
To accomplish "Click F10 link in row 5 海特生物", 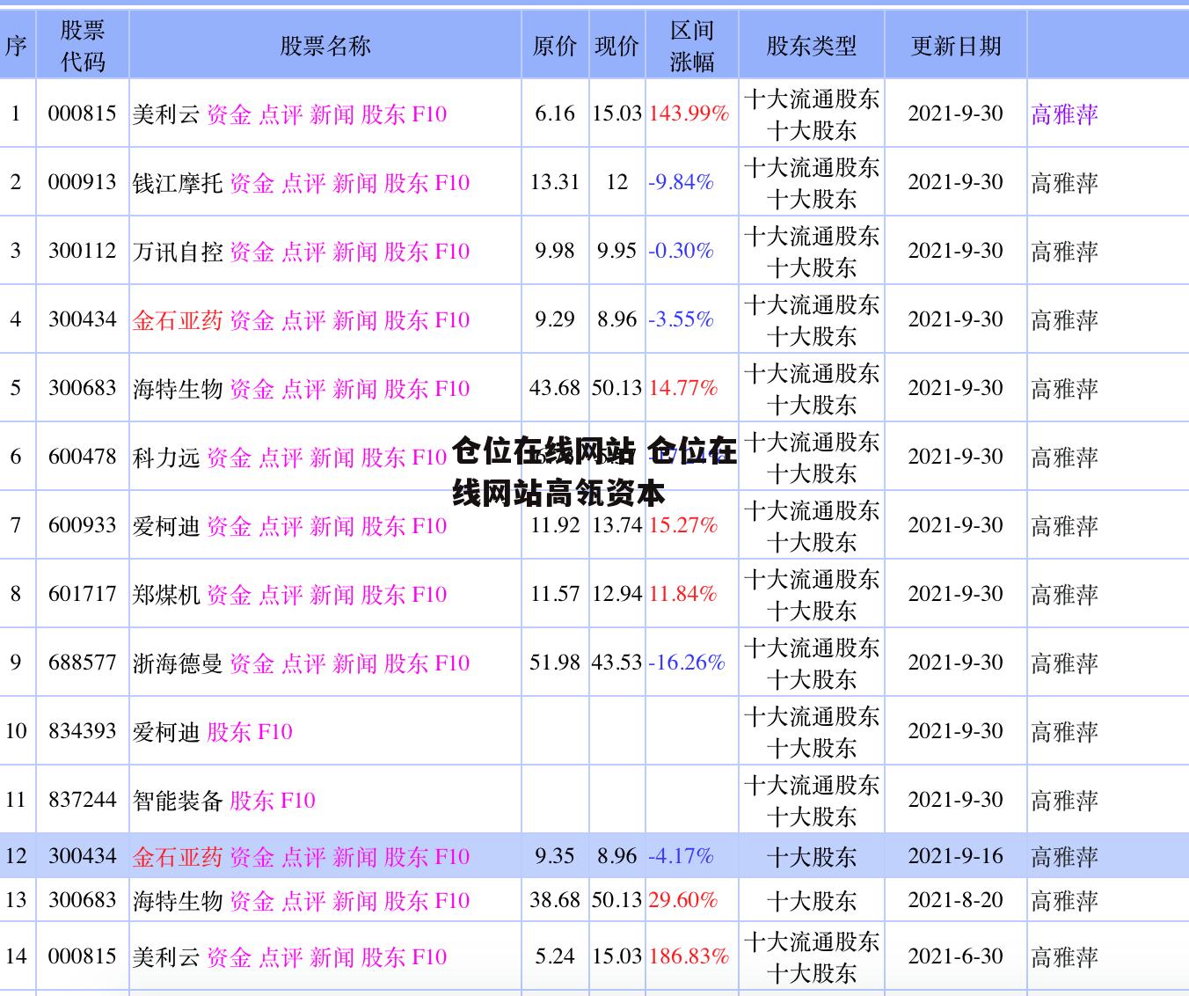I will (452, 388).
